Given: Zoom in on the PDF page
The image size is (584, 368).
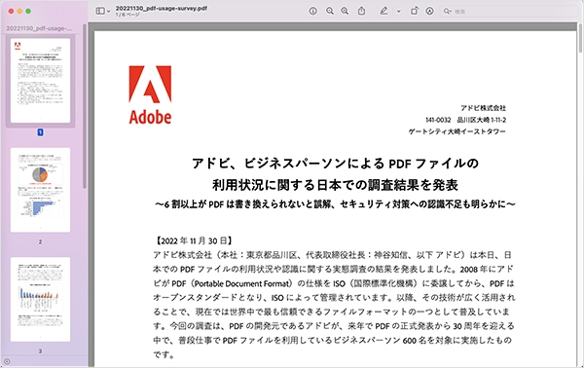Looking at the screenshot, I should 345,11.
